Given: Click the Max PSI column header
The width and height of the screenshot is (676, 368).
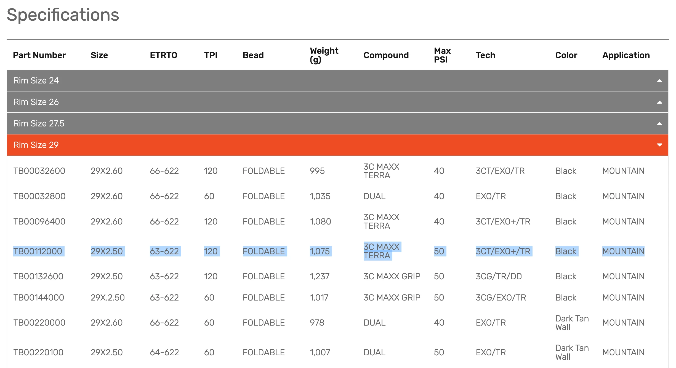Looking at the screenshot, I should [442, 55].
